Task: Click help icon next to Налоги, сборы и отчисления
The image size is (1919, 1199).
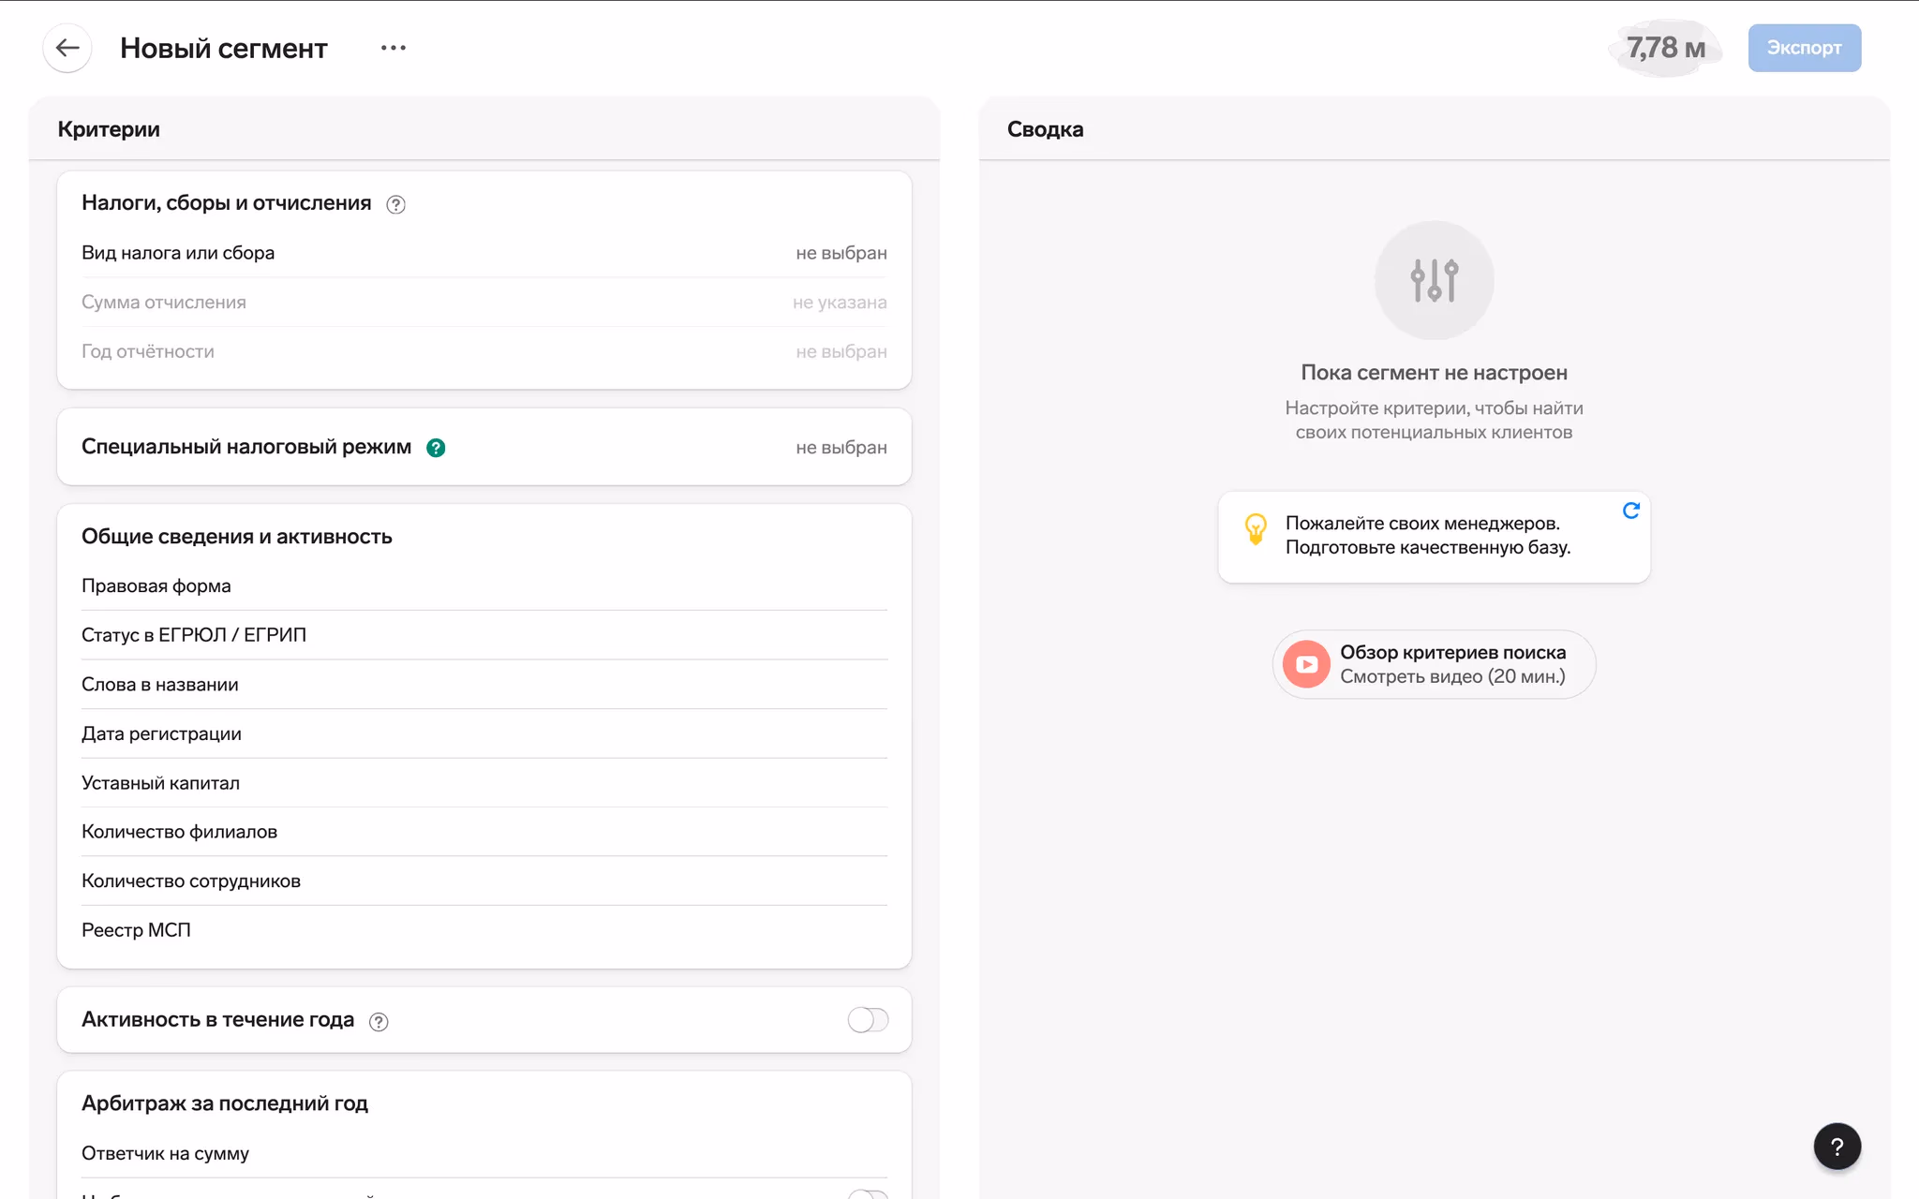Action: coord(395,204)
